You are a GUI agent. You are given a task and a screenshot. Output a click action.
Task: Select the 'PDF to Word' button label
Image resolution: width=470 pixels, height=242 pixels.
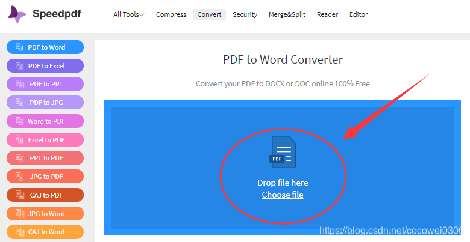coord(46,47)
